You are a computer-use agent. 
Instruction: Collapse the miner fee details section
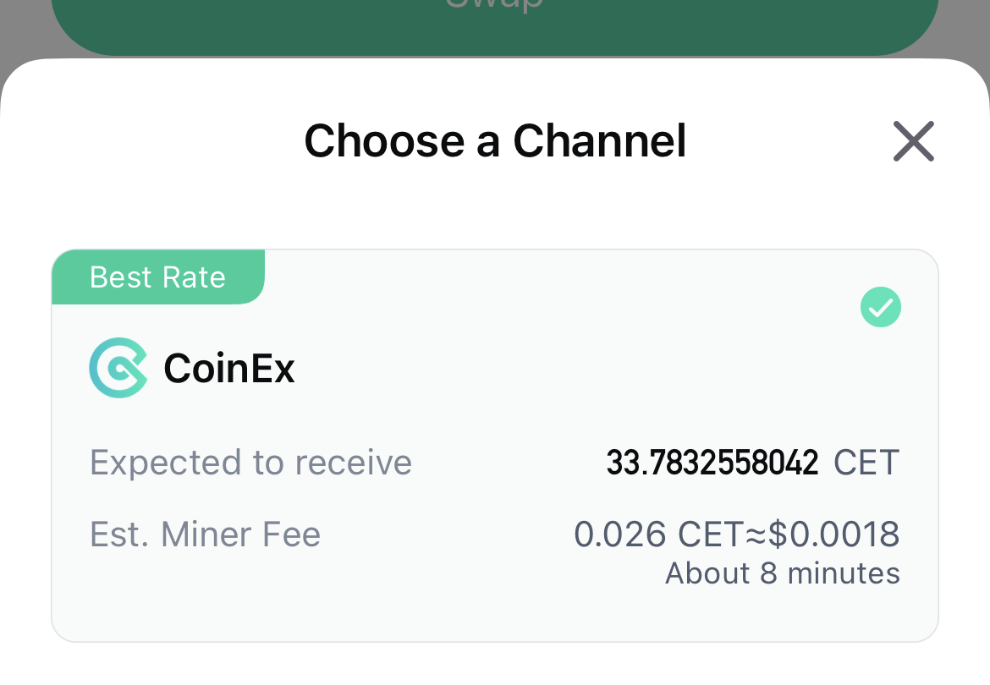(495, 534)
